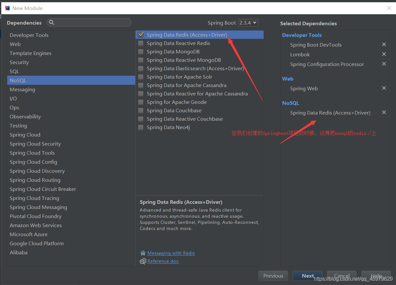Click IntelliJ icon in New Module title bar
The height and width of the screenshot is (285, 396).
click(7, 8)
